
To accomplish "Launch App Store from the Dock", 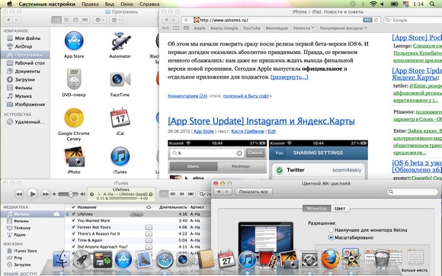I will tap(123, 259).
